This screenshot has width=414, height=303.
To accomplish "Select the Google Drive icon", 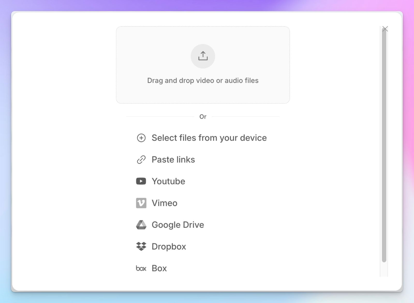I will [141, 225].
